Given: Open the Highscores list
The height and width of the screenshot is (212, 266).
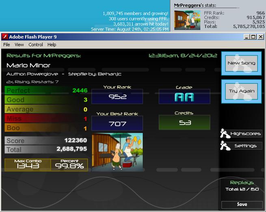Looking at the screenshot, I should [x=246, y=134].
